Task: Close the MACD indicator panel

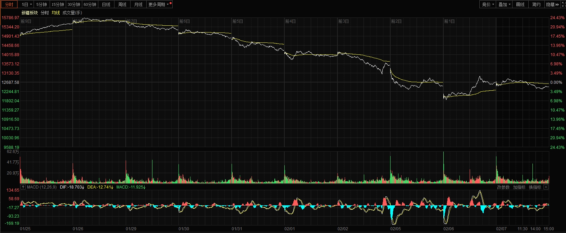Action: (x=546, y=187)
